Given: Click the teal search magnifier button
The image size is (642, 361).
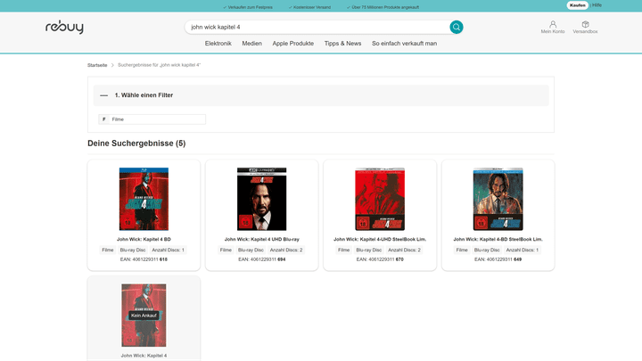Looking at the screenshot, I should click(457, 27).
